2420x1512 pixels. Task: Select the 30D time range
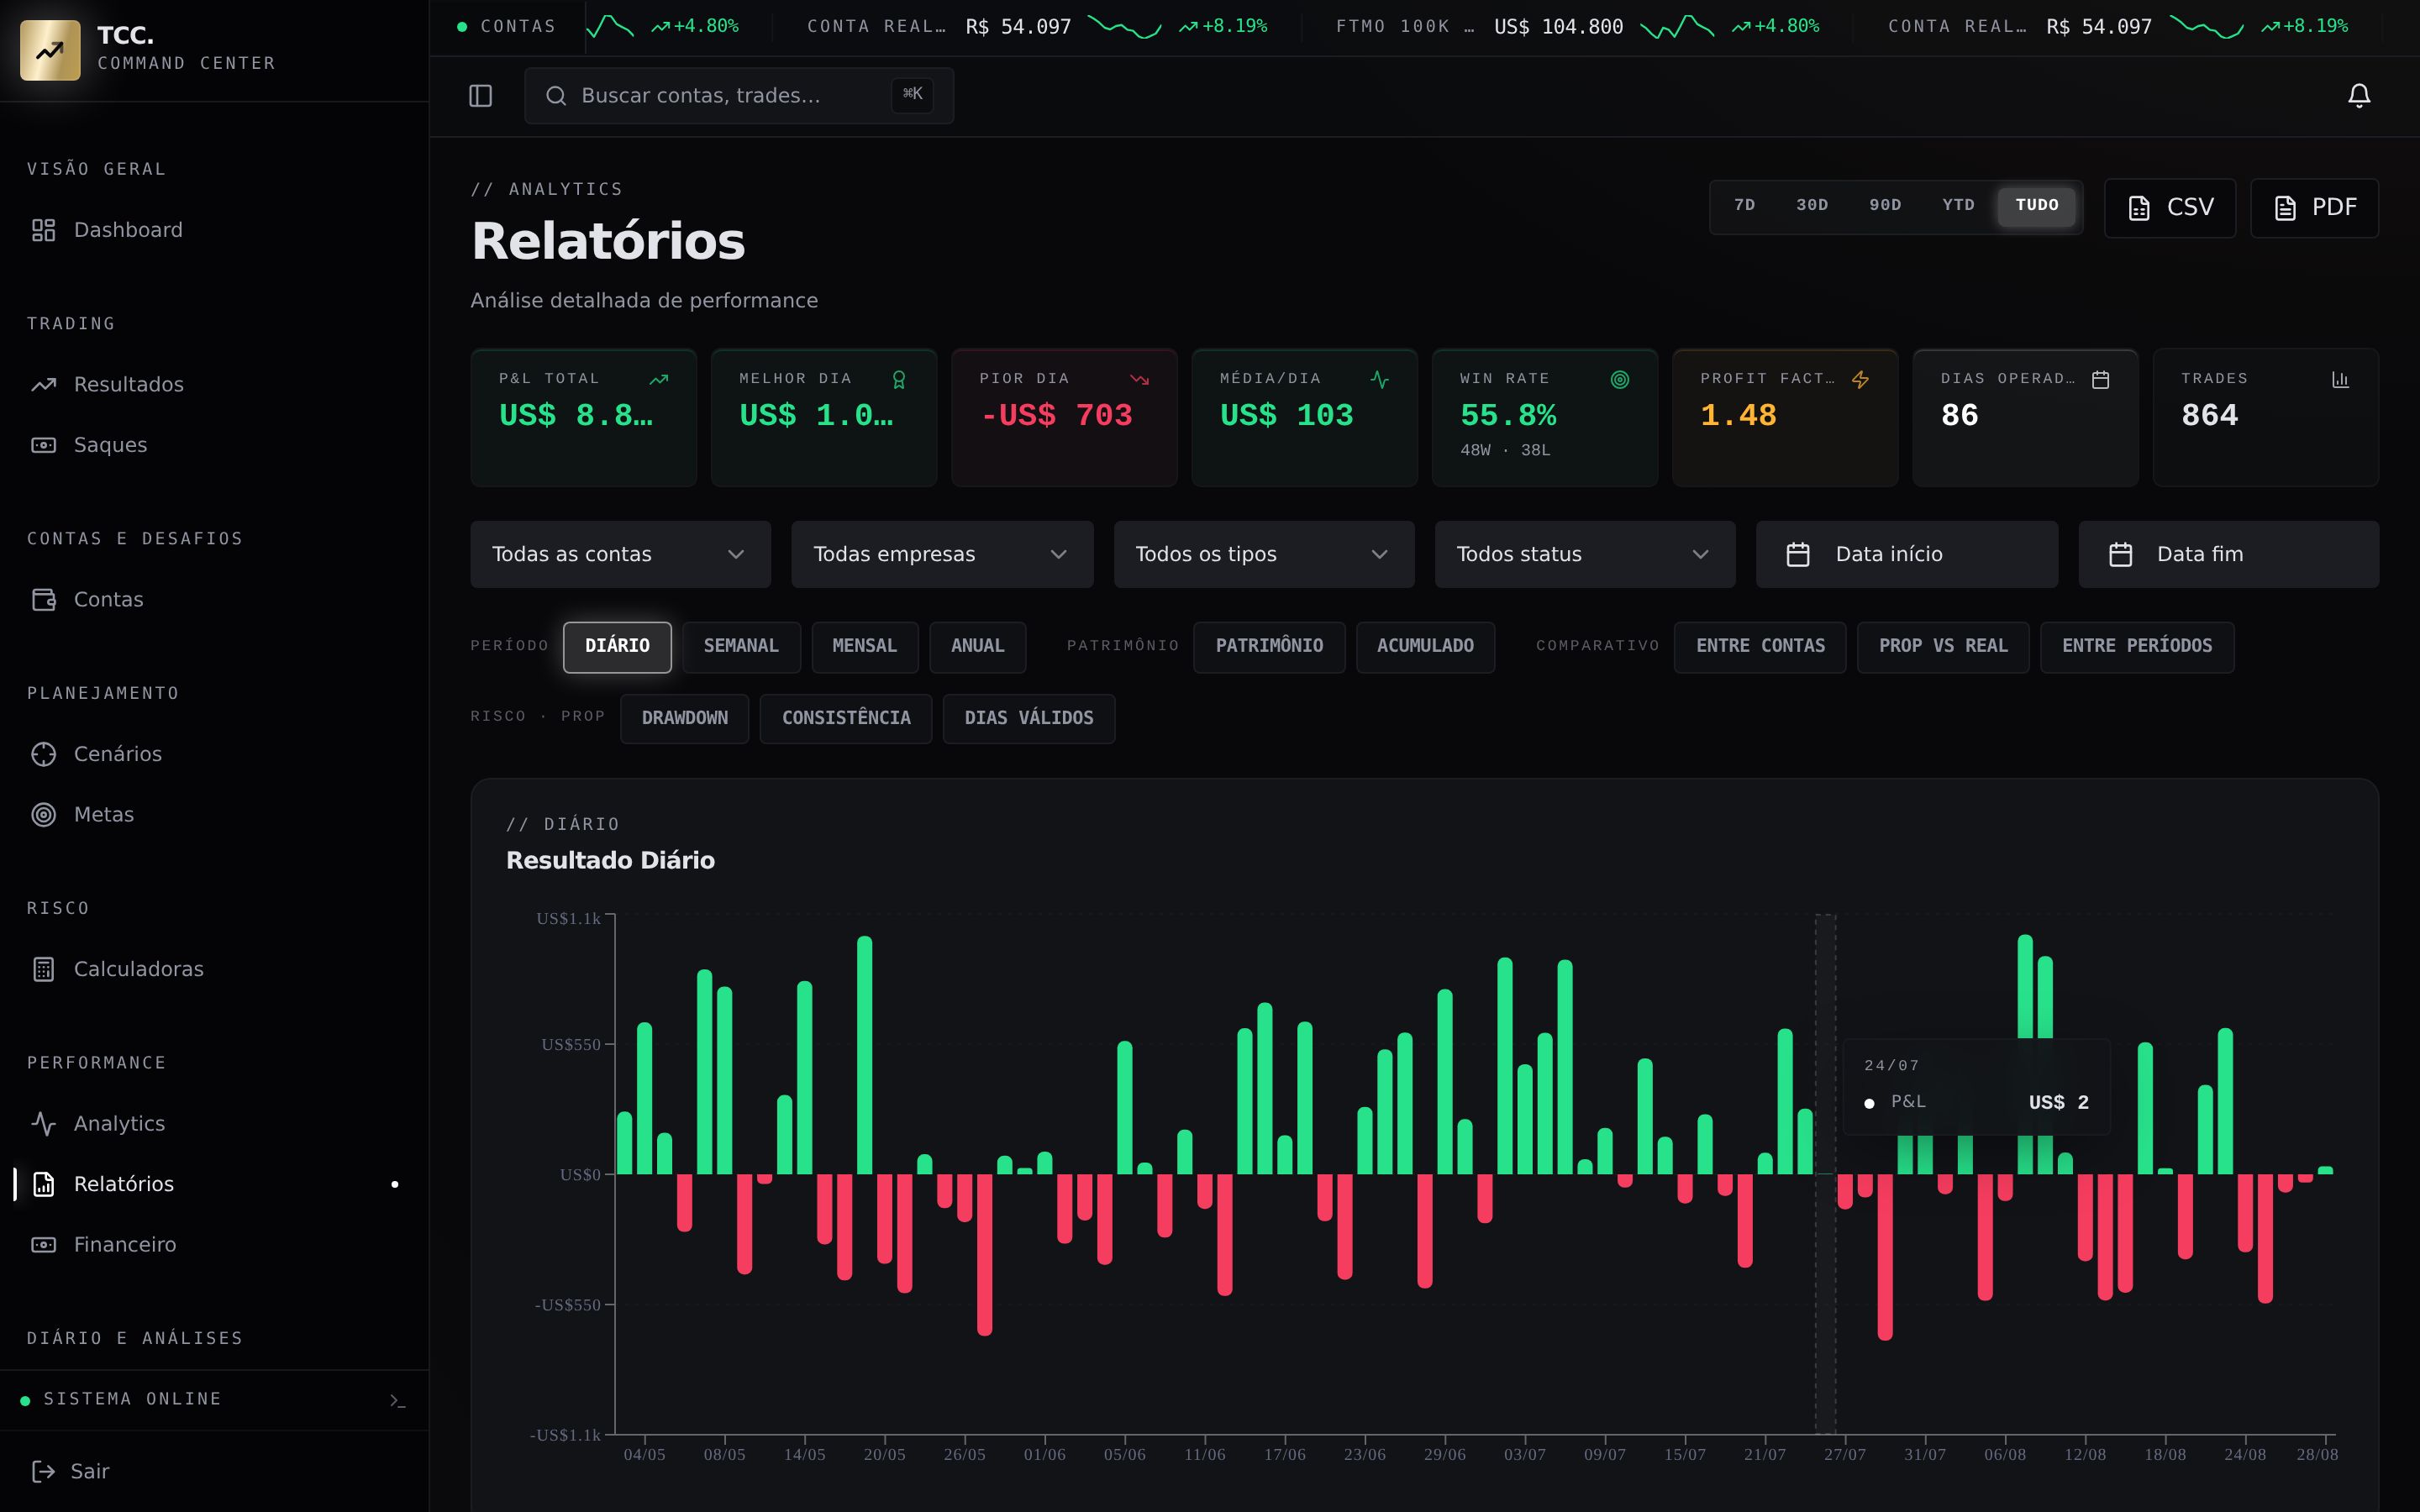pyautogui.click(x=1812, y=205)
